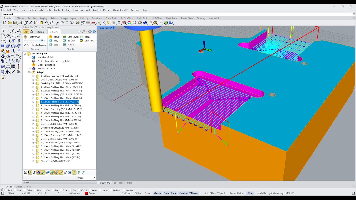Enable Grid Snap in the status bar
This screenshot has height=200, width=356.
(126, 193)
